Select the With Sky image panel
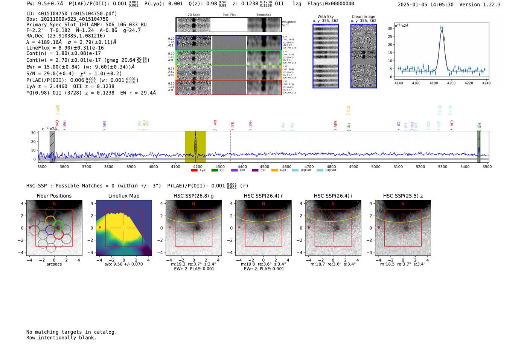Image resolution: width=527 pixels, height=358 pixels. click(x=326, y=56)
